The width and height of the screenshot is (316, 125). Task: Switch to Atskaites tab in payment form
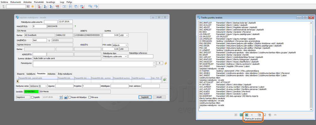[x=51, y=74]
